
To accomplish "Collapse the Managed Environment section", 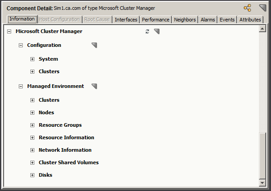I will tap(21, 86).
